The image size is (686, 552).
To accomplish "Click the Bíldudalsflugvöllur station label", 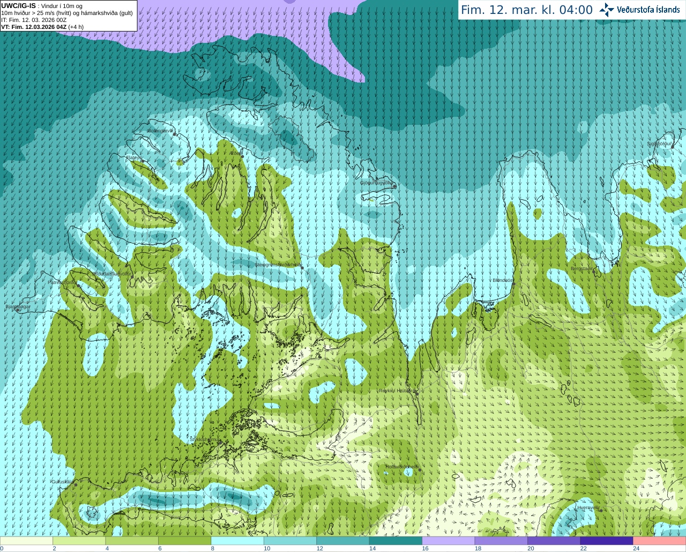I will coord(112,274).
